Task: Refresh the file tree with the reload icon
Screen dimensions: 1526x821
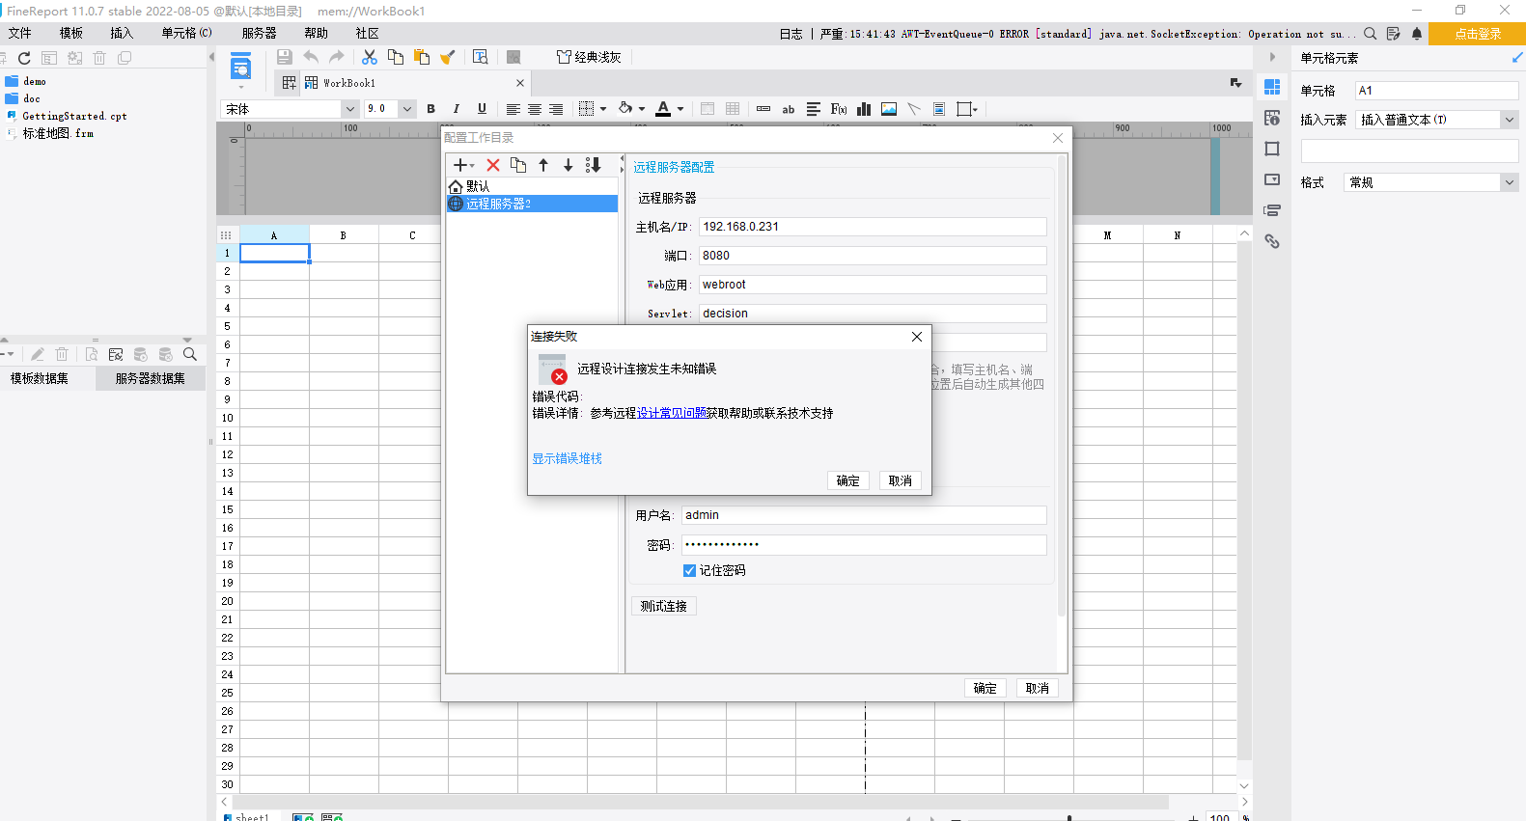Action: click(24, 58)
